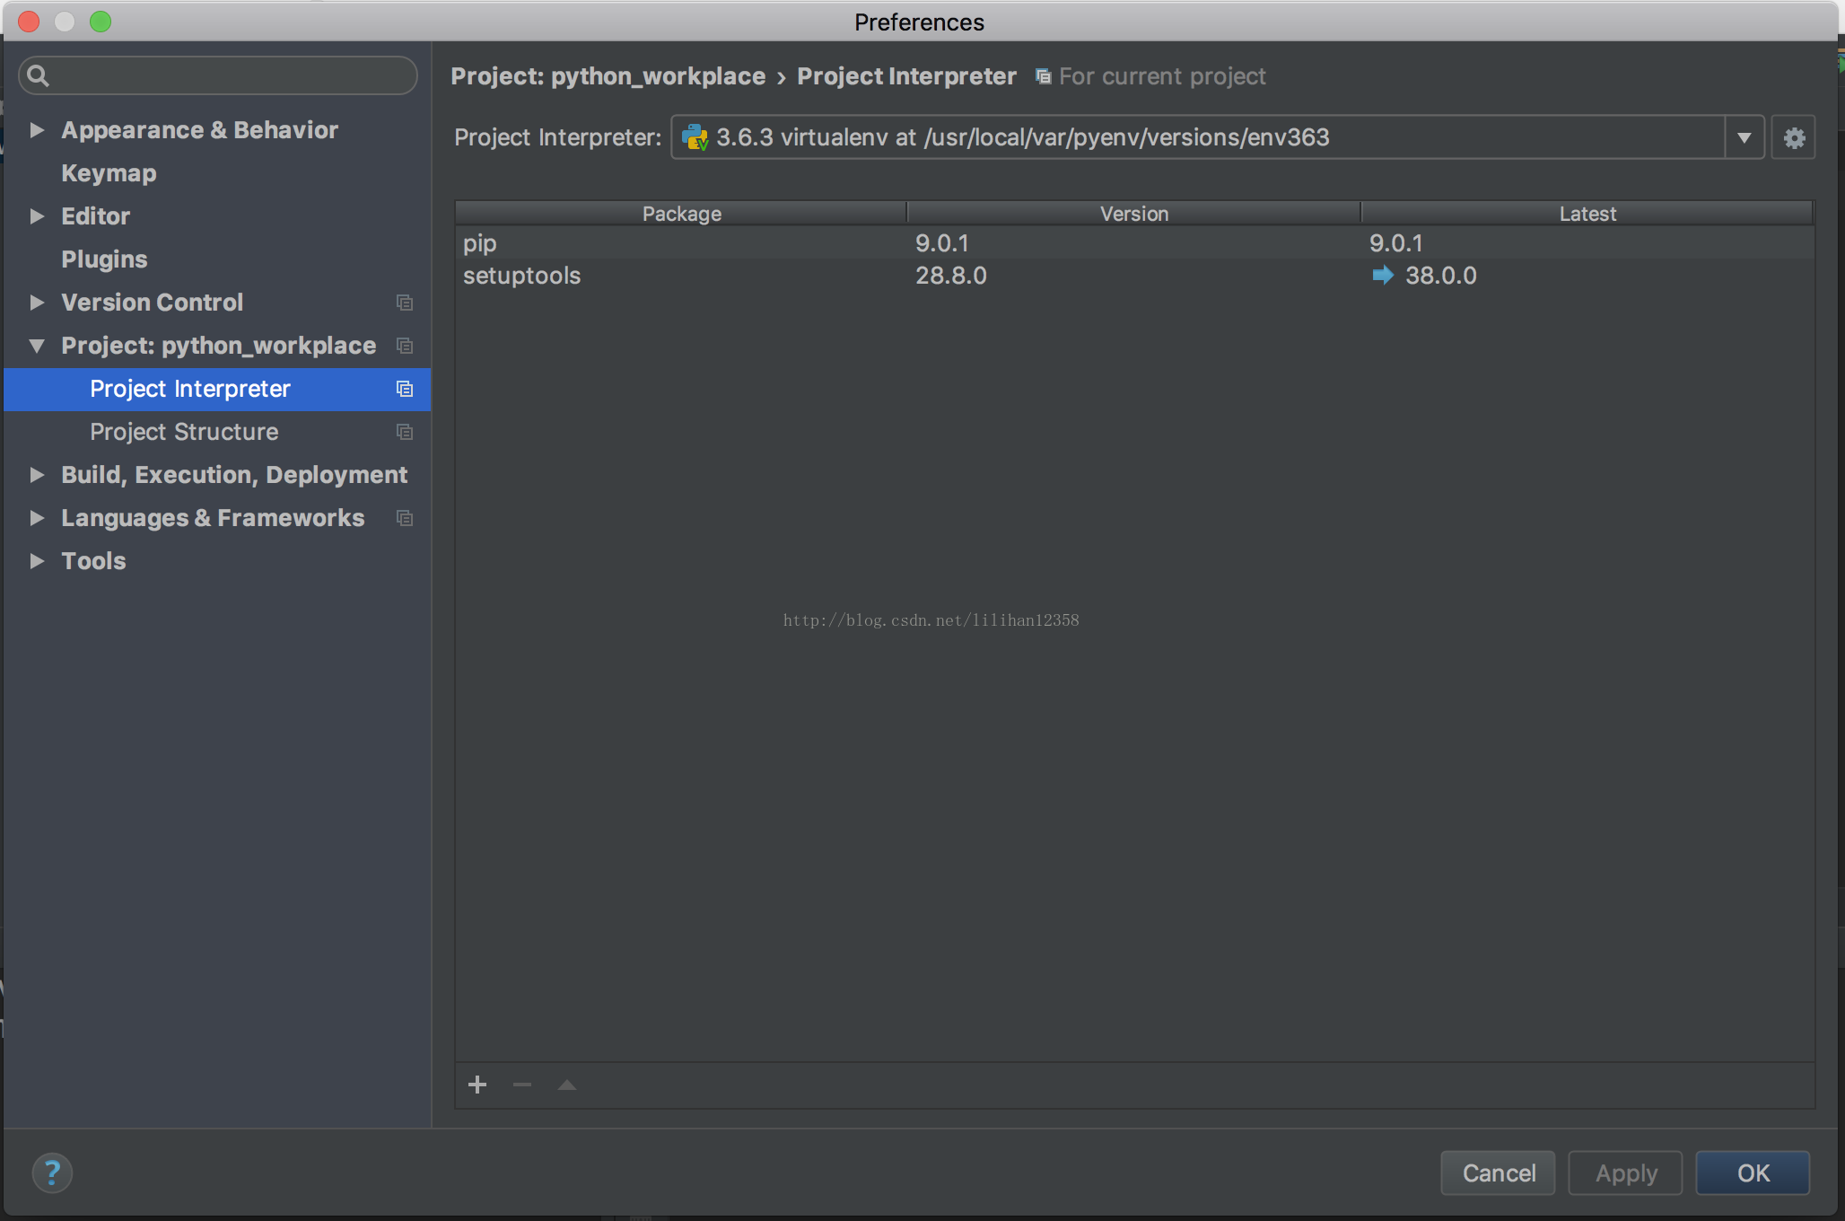Click the Project: python_workplace breadcrumb
The width and height of the screenshot is (1845, 1221).
tap(608, 76)
